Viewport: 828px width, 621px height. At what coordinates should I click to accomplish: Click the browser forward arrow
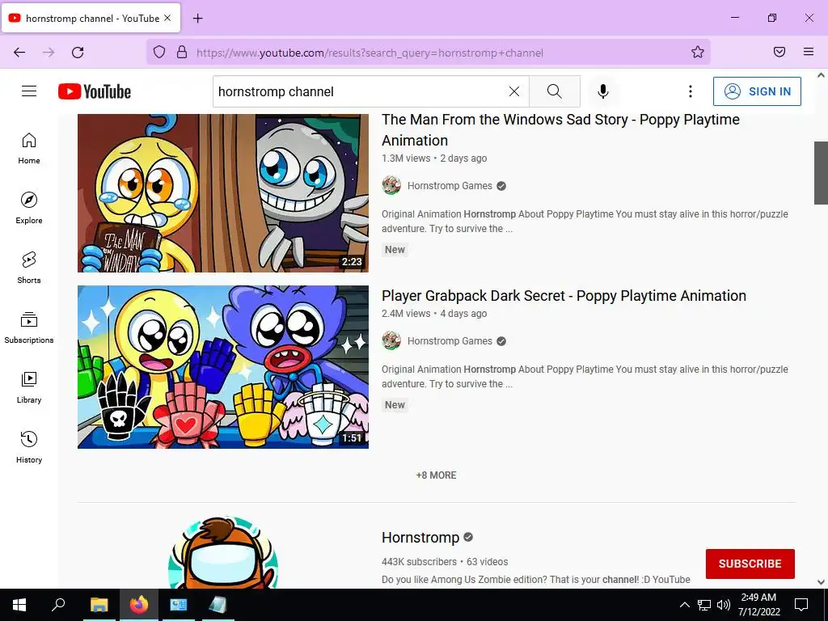click(49, 53)
